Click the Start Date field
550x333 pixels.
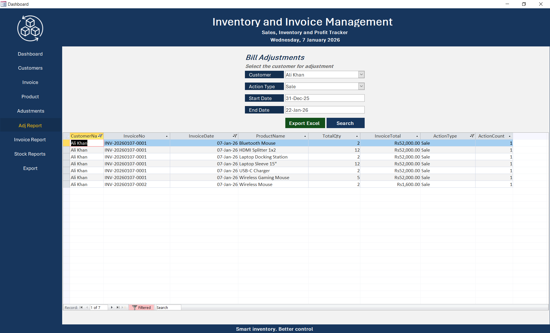325,98
